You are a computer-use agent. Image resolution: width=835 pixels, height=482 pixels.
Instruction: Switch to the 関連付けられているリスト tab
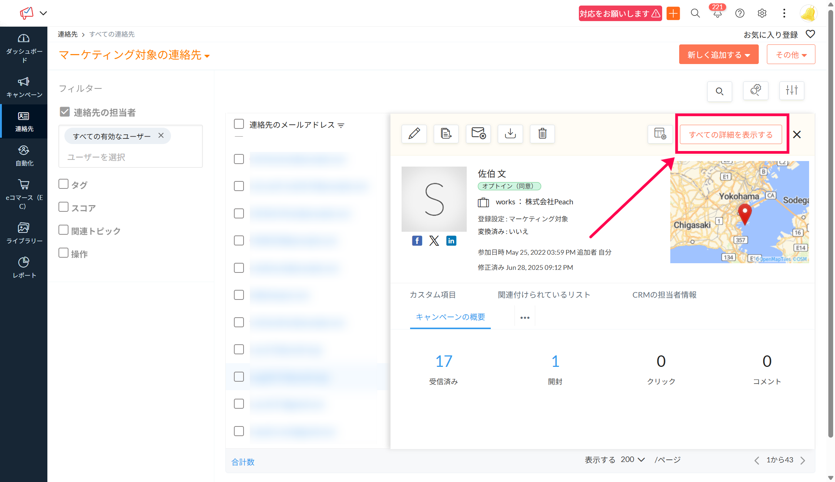click(544, 295)
